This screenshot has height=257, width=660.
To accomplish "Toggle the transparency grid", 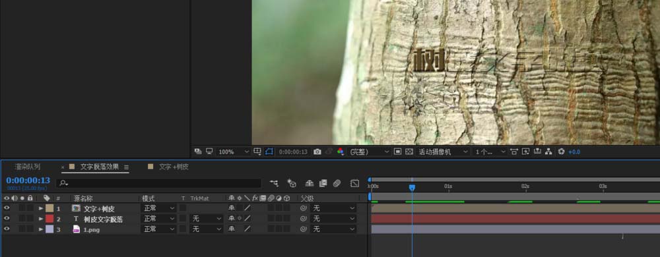I will point(409,152).
